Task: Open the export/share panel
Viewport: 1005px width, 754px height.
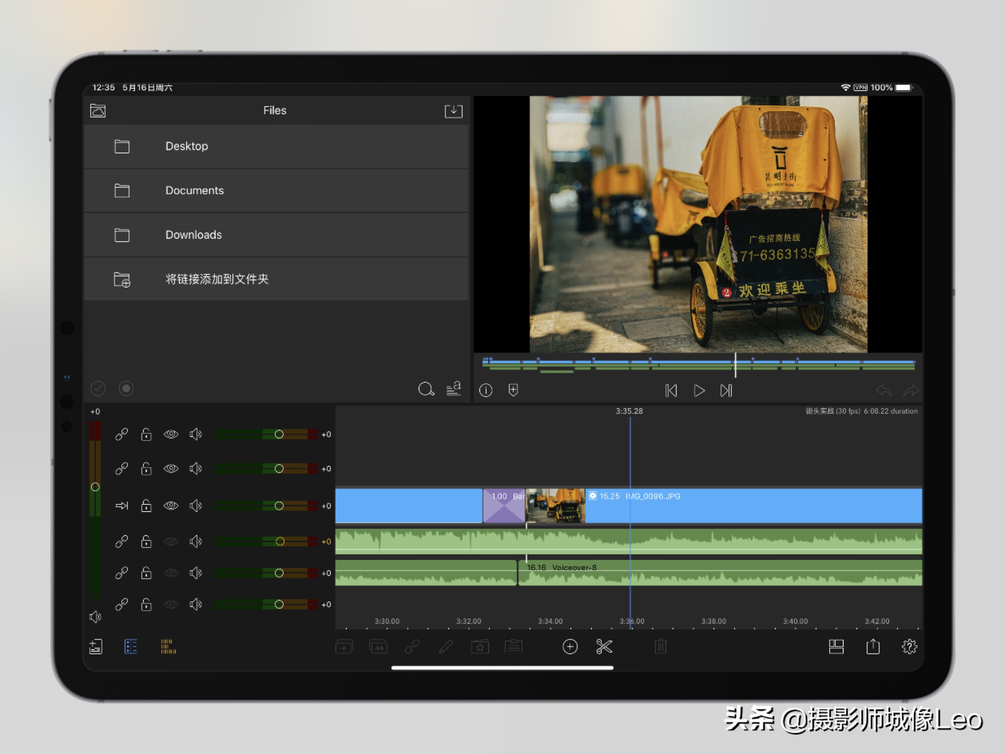Action: point(873,647)
